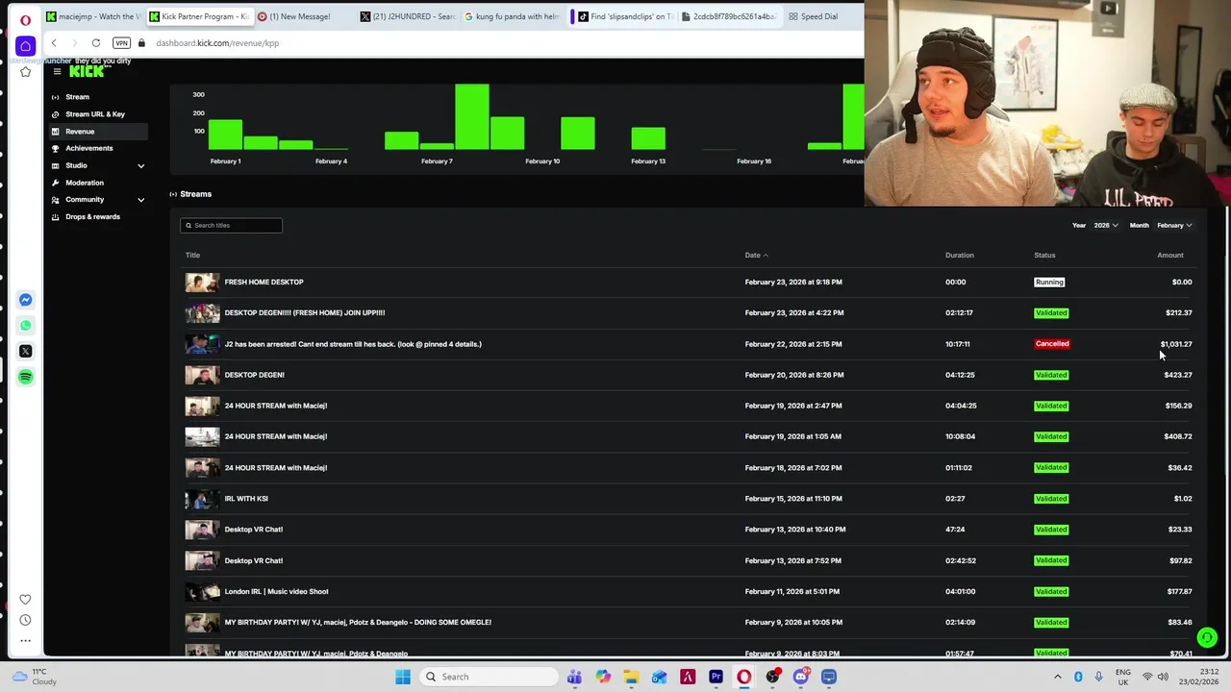Open the MY BIRTHDAY PARTY DOING SOME OMEGLE title

(358, 622)
